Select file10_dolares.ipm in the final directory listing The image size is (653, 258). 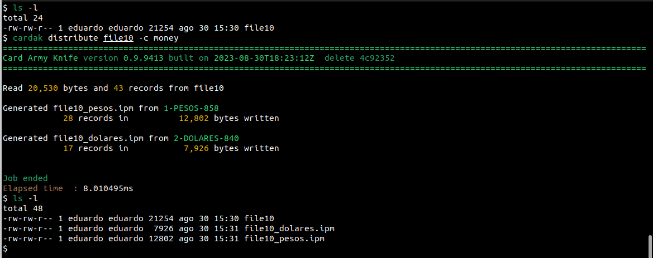289,229
